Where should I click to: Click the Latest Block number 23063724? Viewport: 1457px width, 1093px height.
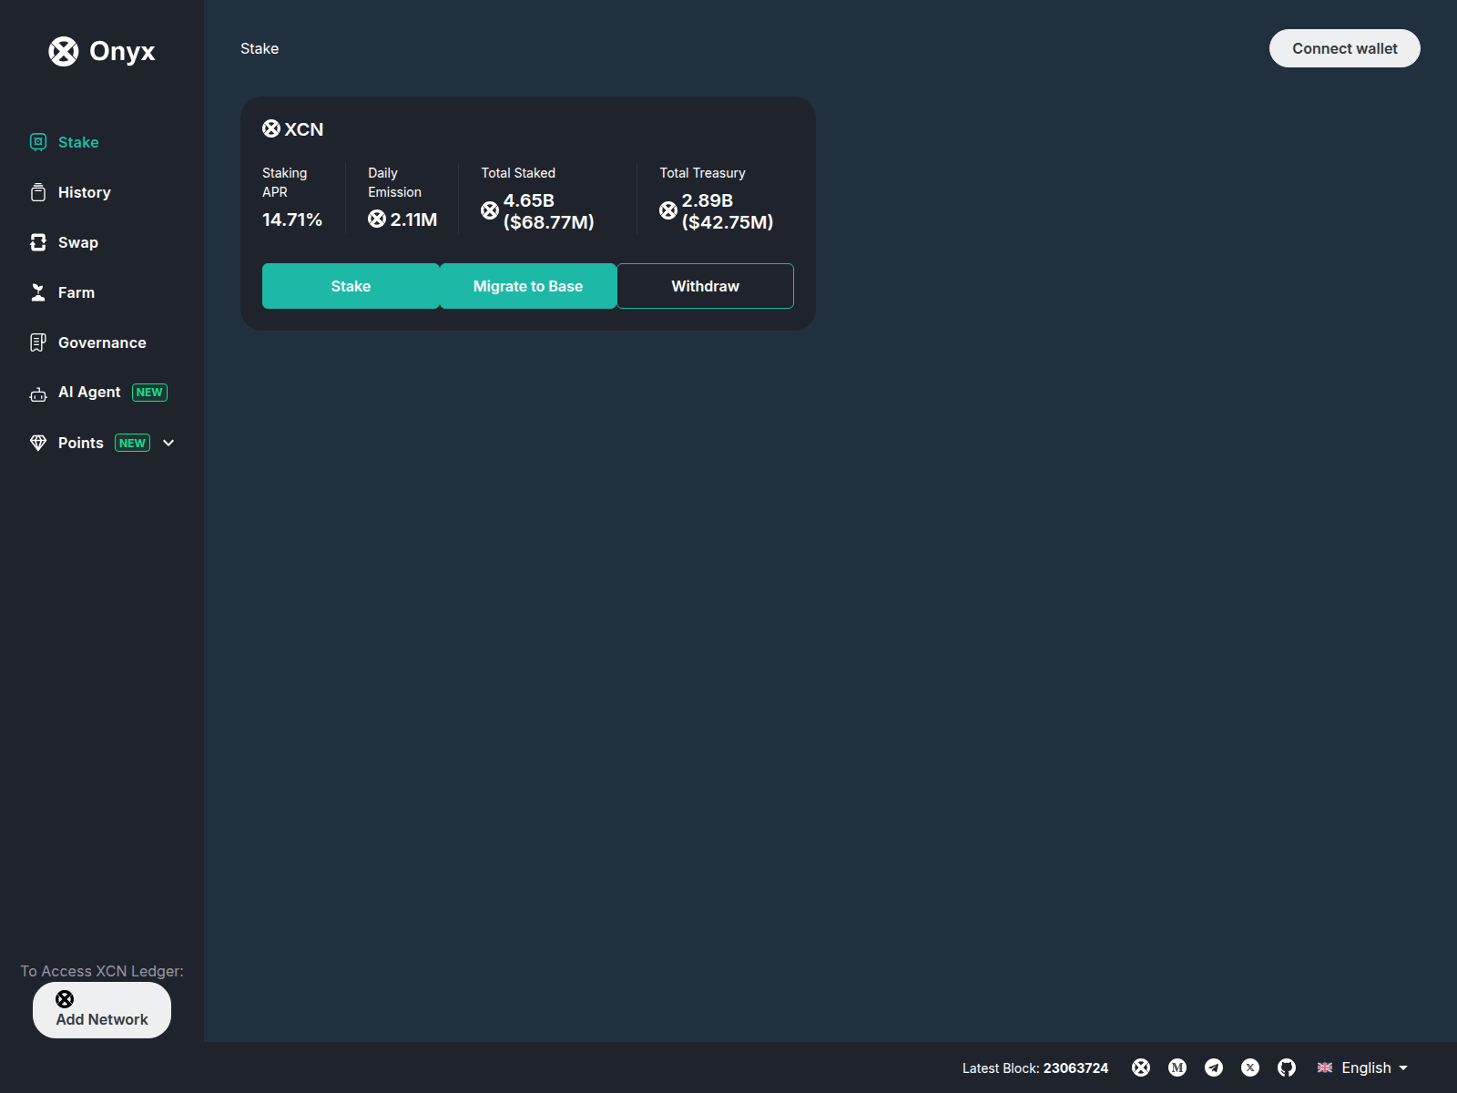click(1076, 1068)
